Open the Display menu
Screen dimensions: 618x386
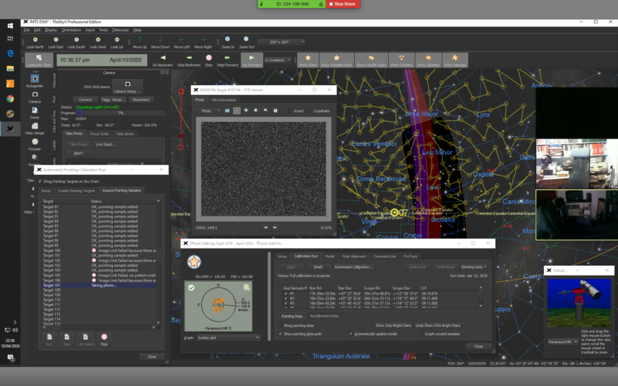pos(51,30)
